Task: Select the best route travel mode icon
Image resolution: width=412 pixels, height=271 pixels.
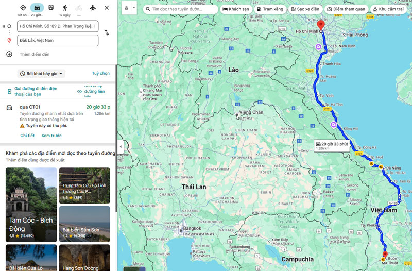Action: pyautogui.click(x=23, y=8)
